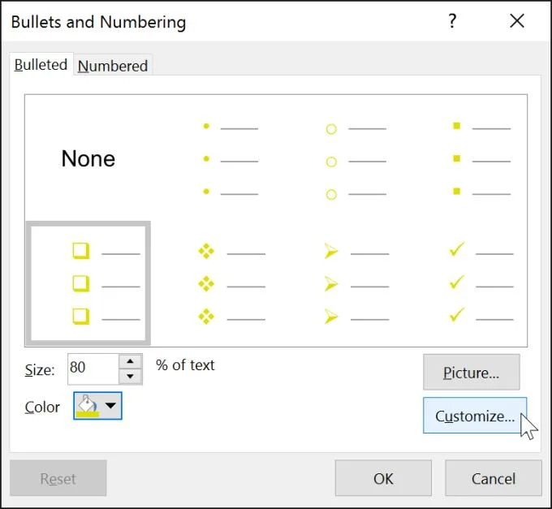
Task: Increase bullet size with up arrow
Action: click(130, 361)
